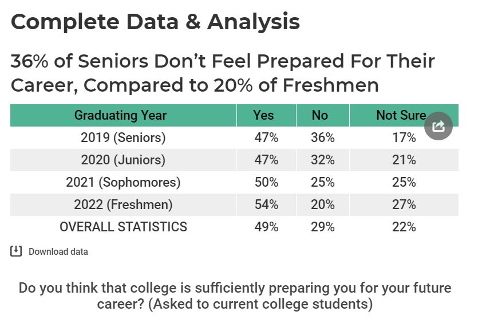Click the 27% Not Sure Freshmen cell
478x327 pixels.
(404, 204)
